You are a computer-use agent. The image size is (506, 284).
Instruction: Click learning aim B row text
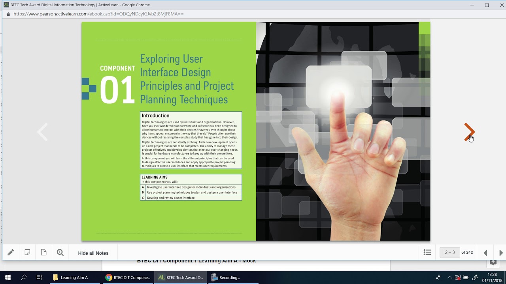coord(192,192)
